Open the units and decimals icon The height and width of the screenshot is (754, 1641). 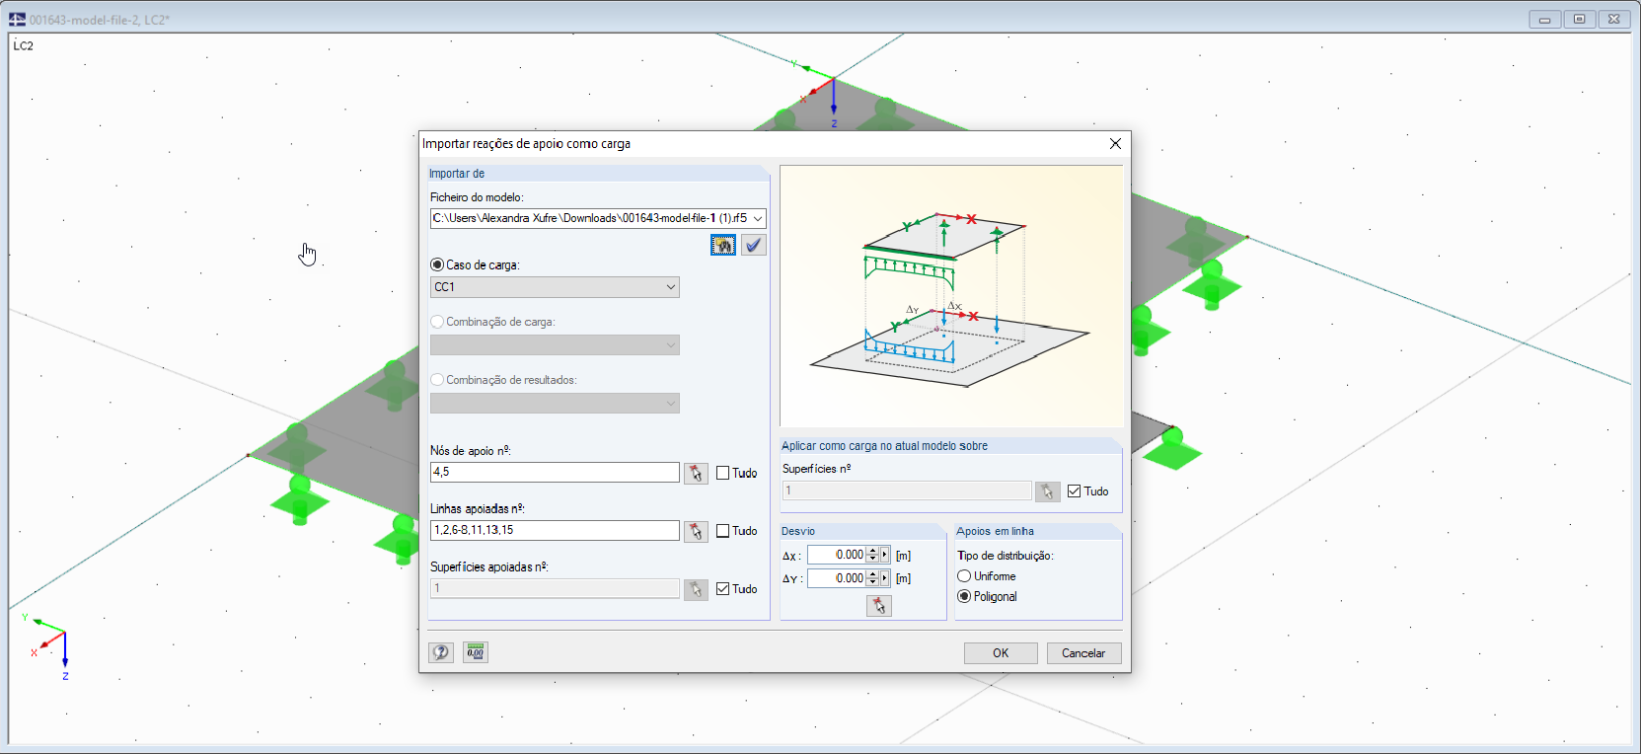tap(476, 652)
